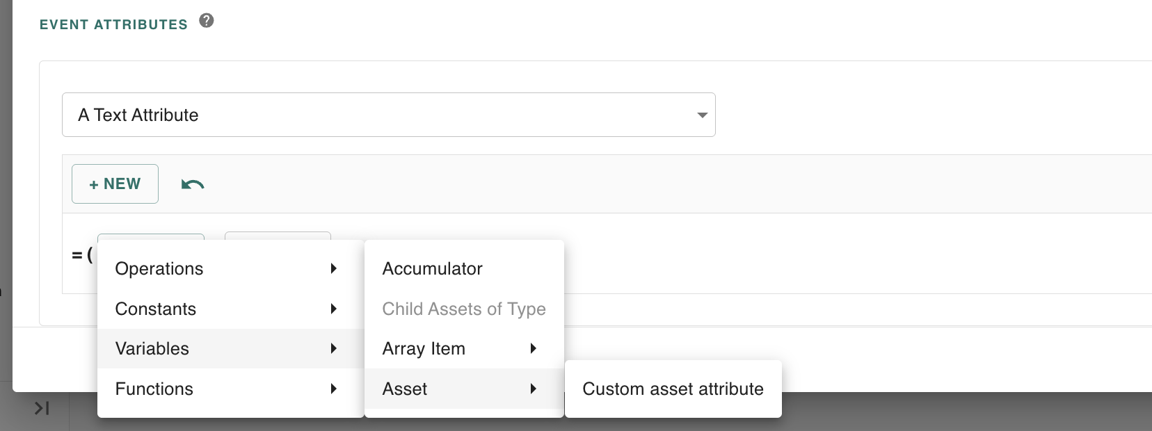
Task: Expand the Array Item submenu
Action: point(424,348)
